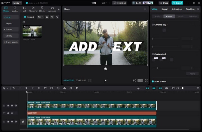Enable the Customized cutout checkbox

[153, 54]
